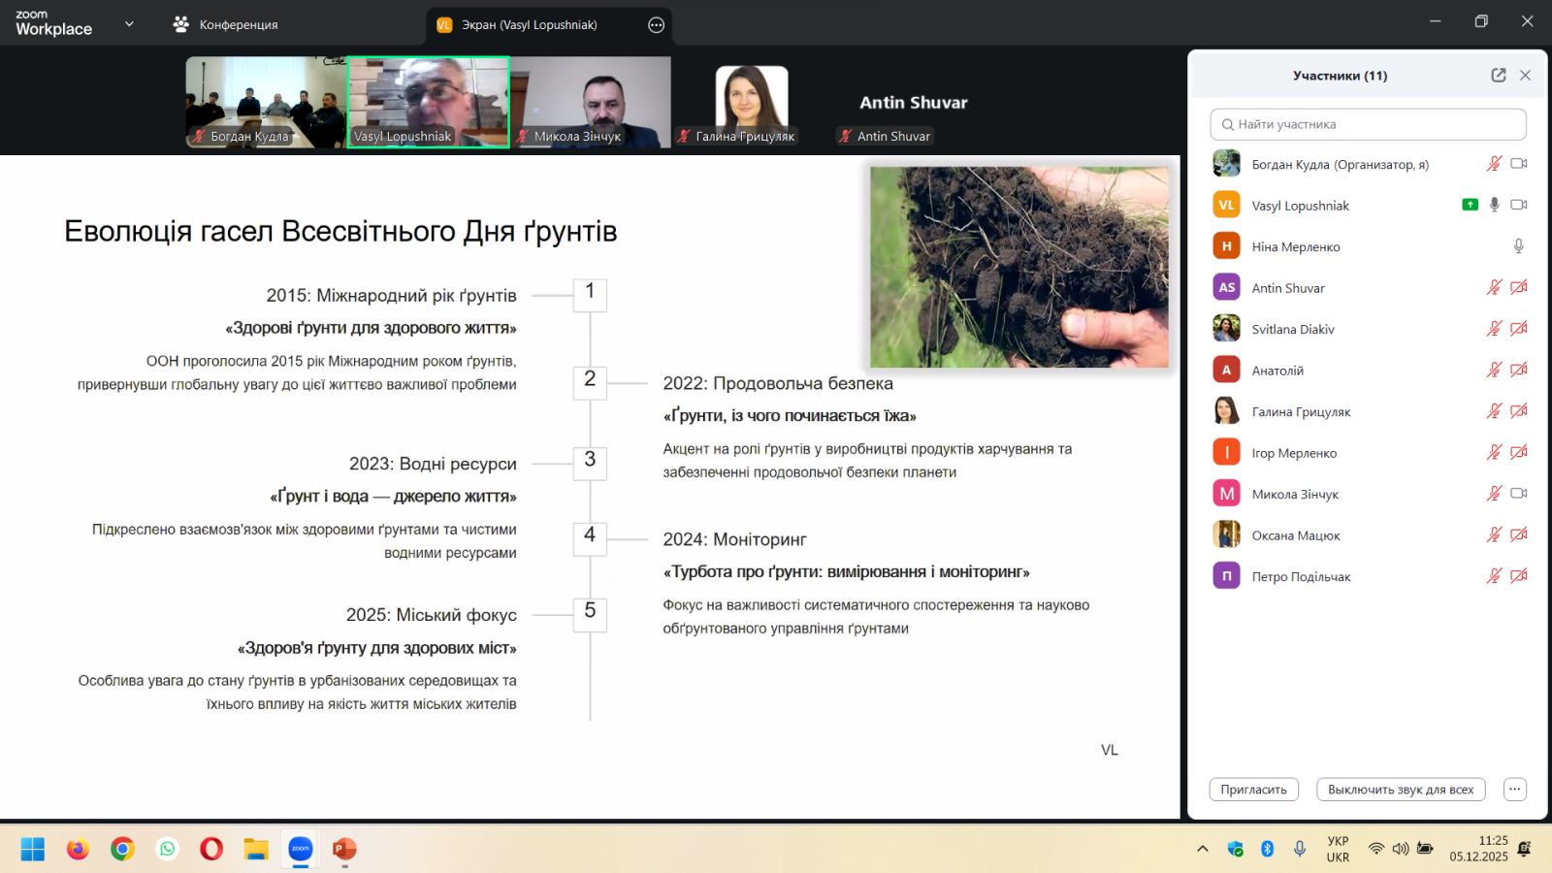
Task: Click green screen-share indicator for Vasyl Lopushniak
Action: pos(1470,205)
